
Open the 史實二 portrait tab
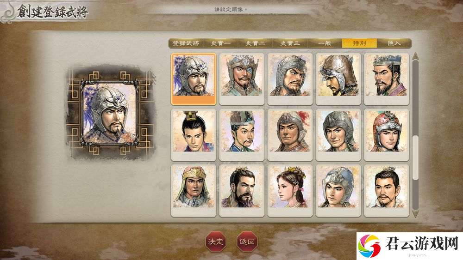click(x=255, y=43)
